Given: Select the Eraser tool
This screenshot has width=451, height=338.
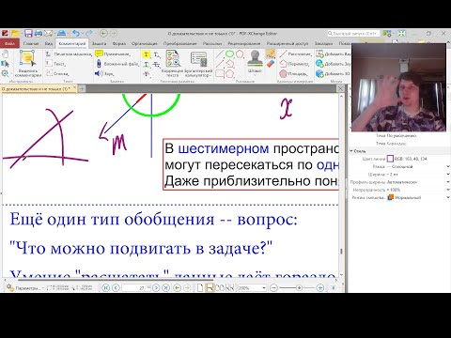Looking at the screenshot, I should pyautogui.click(x=271, y=64).
